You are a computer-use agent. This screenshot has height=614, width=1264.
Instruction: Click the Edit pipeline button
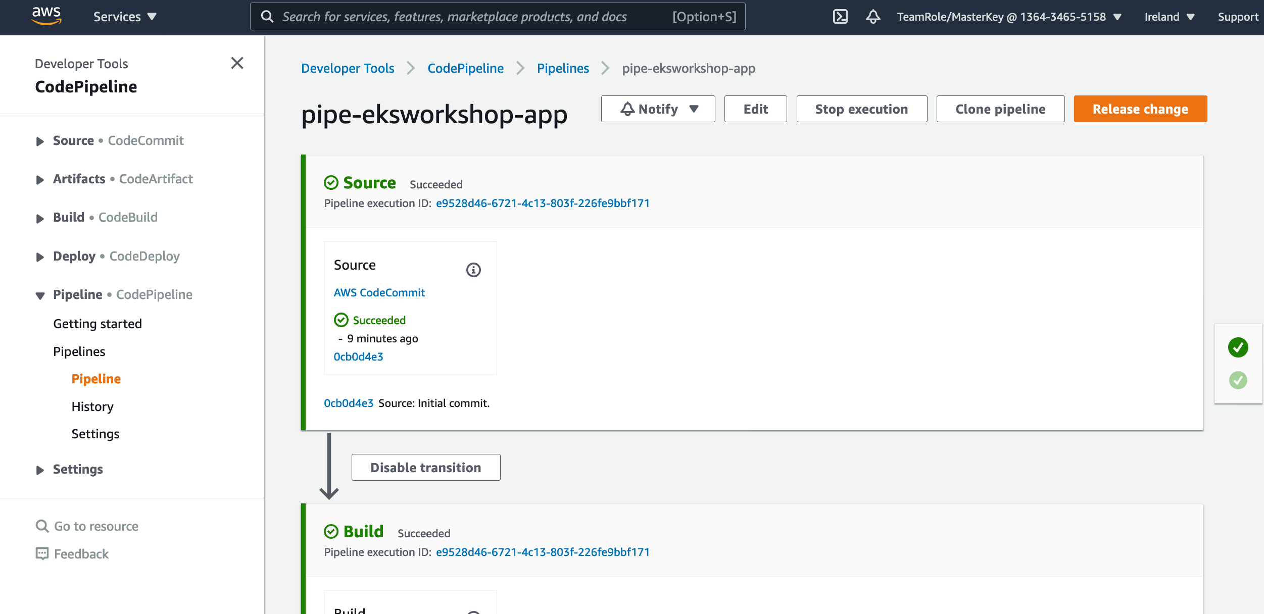pyautogui.click(x=755, y=109)
